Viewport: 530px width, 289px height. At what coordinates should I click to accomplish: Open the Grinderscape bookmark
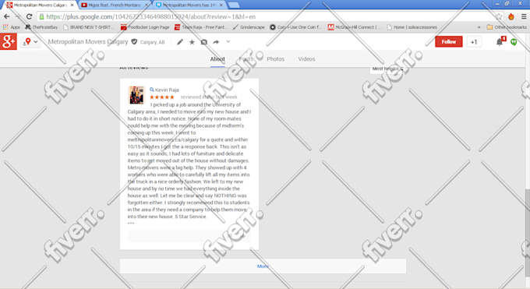point(249,27)
